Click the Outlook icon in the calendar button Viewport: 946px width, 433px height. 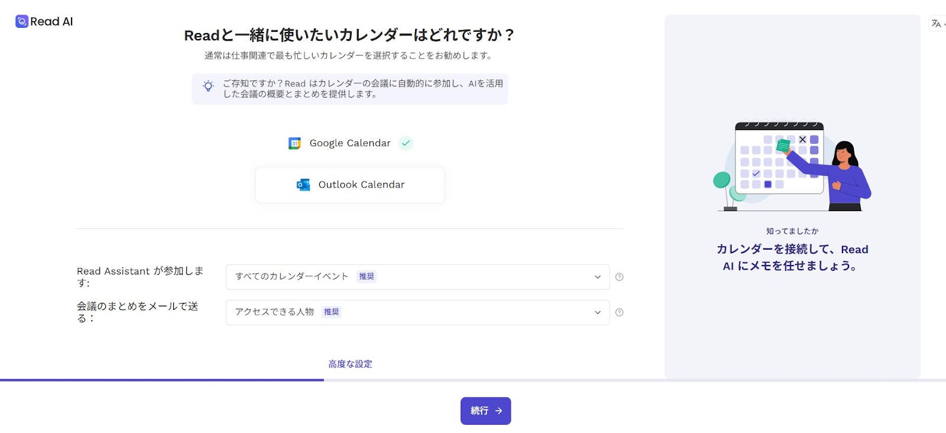tap(303, 185)
